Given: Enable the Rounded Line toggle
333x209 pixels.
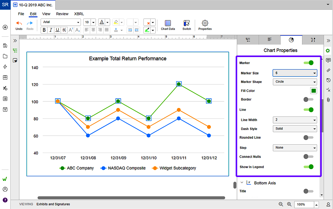Looking at the screenshot, I should coord(308,138).
